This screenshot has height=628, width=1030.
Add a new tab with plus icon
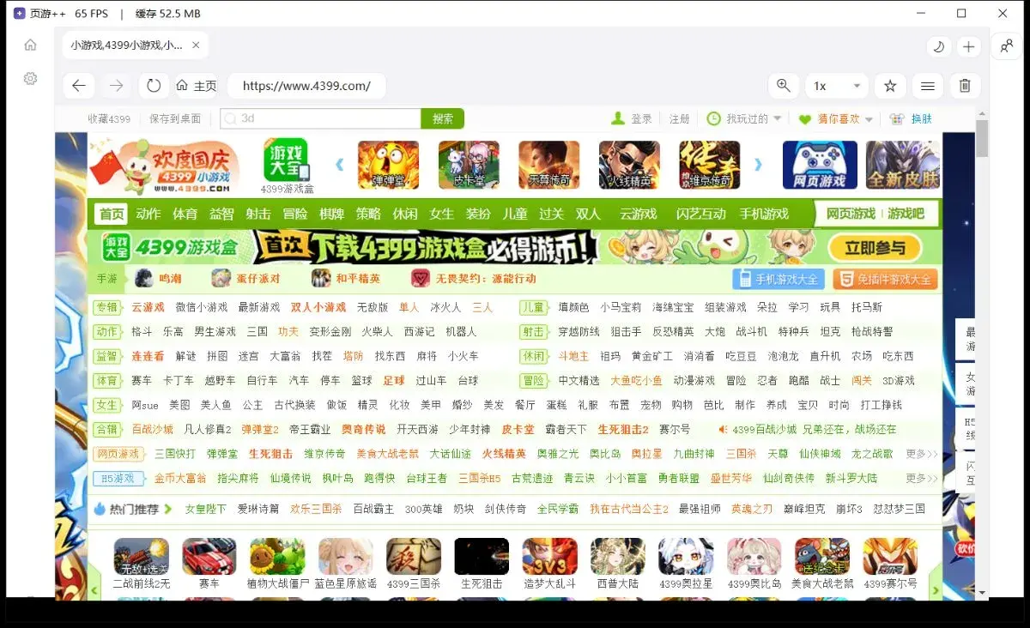tap(969, 46)
